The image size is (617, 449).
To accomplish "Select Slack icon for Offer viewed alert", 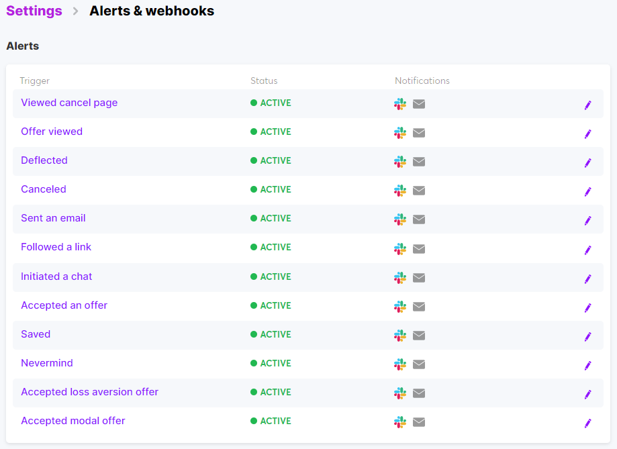I will point(400,133).
